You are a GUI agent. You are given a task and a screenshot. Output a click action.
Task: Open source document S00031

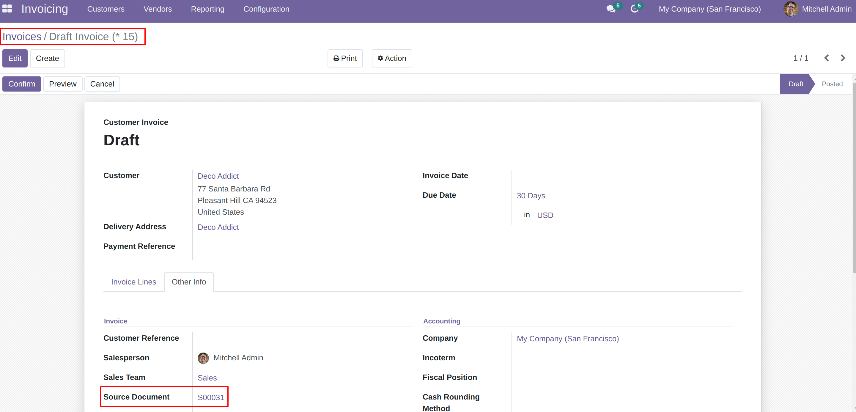(x=211, y=397)
